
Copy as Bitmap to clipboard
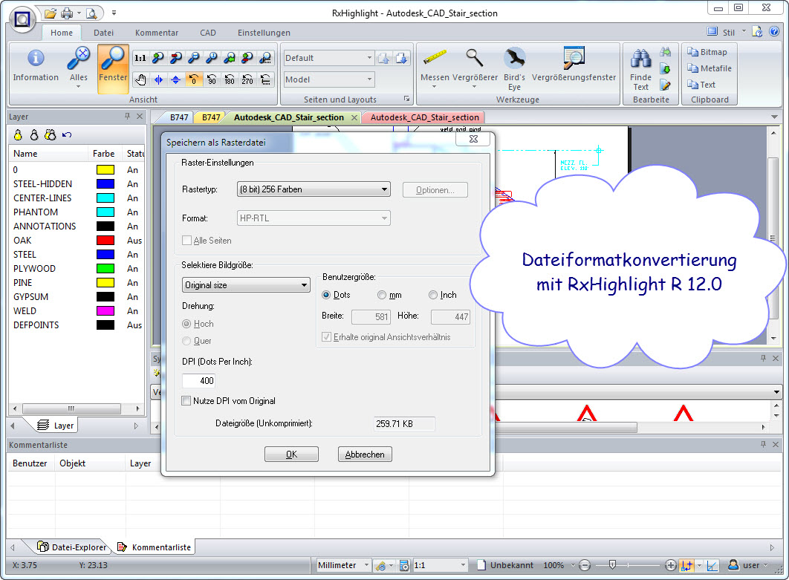pyautogui.click(x=707, y=52)
